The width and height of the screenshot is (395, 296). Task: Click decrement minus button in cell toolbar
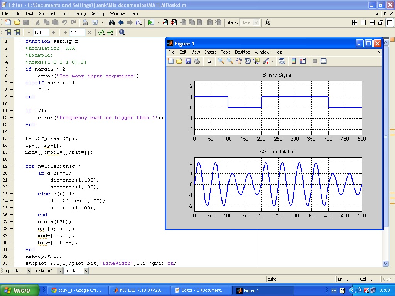pyautogui.click(x=29, y=32)
